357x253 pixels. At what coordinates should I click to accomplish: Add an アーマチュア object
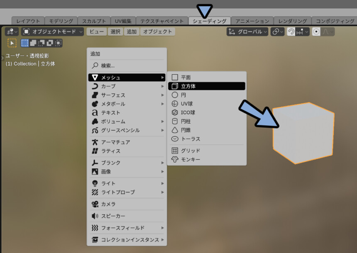click(127, 142)
